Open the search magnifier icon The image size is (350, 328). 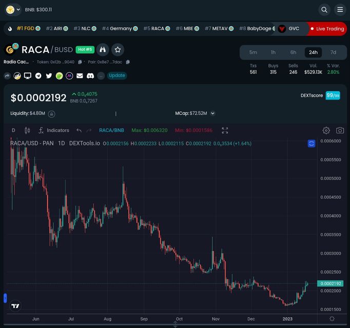click(x=324, y=10)
